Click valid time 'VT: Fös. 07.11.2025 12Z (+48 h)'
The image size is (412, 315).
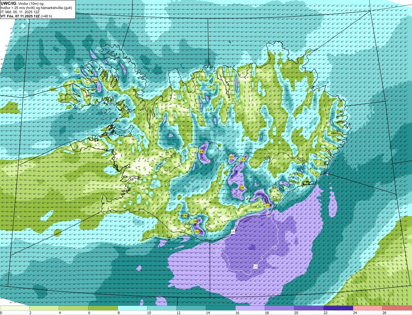point(26,16)
